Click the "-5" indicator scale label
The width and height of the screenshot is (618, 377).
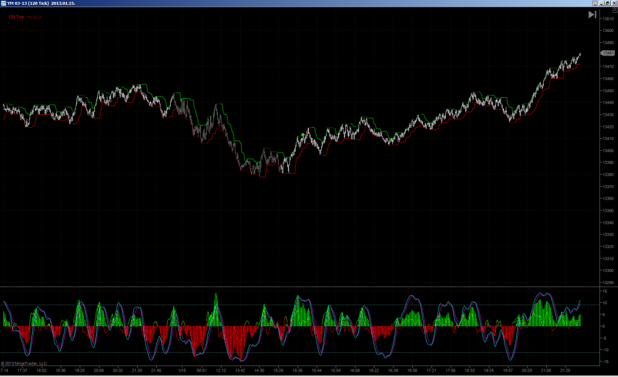(x=604, y=338)
